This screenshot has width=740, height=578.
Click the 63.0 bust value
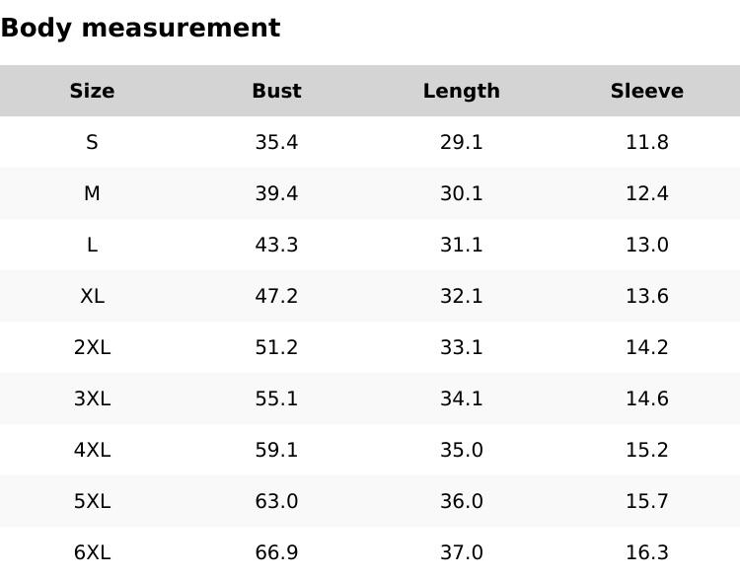point(276,501)
